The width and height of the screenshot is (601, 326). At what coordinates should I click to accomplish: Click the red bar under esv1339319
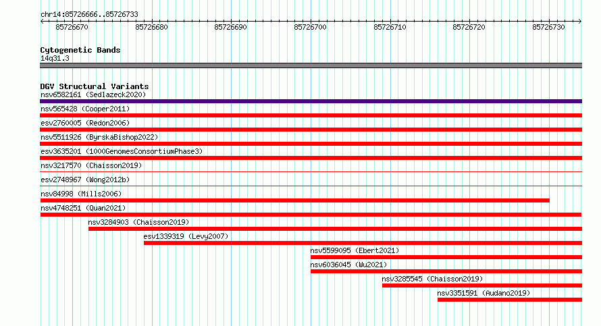coord(363,243)
